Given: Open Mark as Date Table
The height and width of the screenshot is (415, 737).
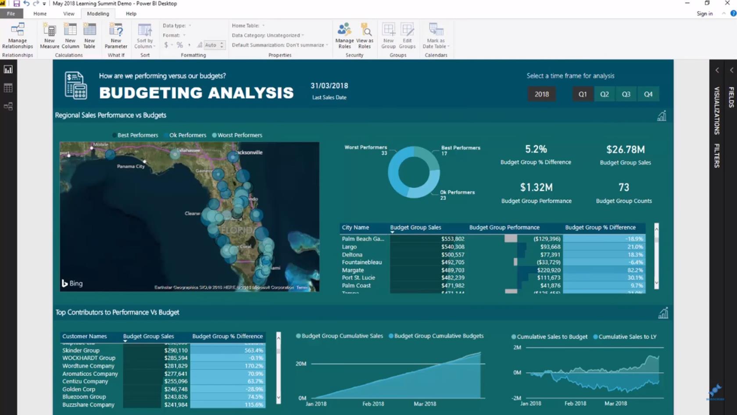Looking at the screenshot, I should [x=436, y=36].
